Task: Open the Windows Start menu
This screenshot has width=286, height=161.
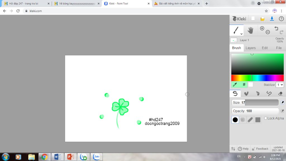Action: (6, 157)
